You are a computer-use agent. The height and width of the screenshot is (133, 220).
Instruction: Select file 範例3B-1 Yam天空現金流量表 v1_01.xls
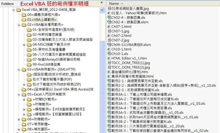(x=155, y=117)
